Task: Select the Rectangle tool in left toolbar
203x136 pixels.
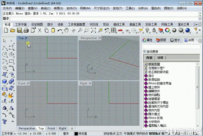Action: (11, 61)
